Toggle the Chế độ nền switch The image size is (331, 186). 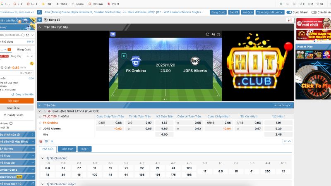(x=314, y=12)
